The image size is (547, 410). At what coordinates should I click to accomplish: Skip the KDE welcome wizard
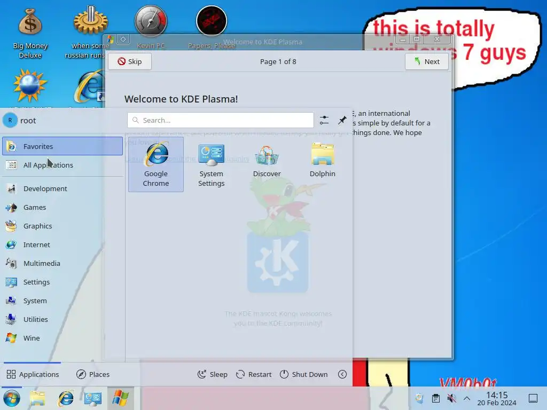[x=130, y=61]
